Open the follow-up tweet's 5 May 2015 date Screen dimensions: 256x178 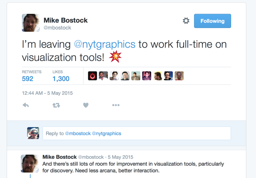[x=120, y=157]
